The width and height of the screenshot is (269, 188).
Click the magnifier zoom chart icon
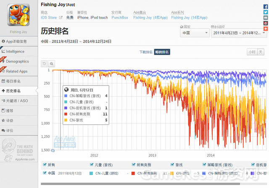51,64
